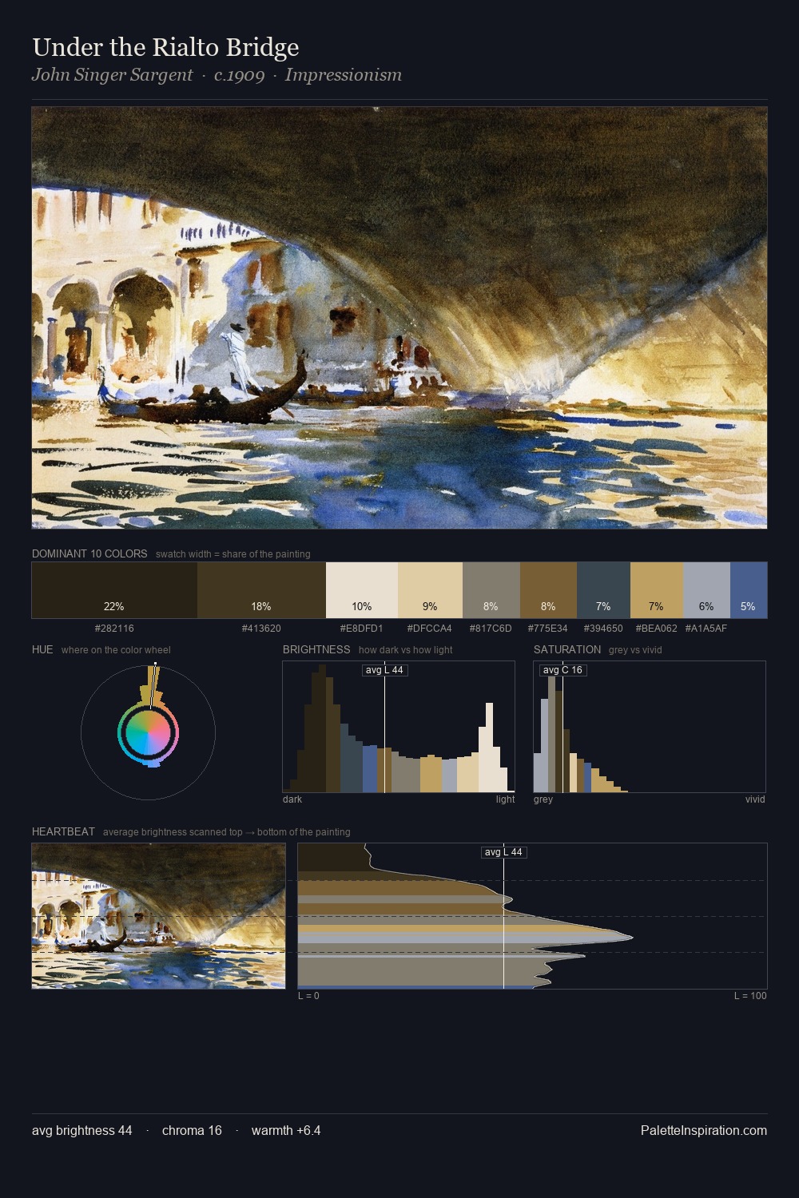799x1198 pixels.
Task: Select the 18% dark brown swatch
Action: [261, 590]
